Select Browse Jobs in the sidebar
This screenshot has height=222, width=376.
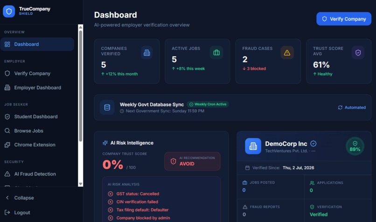point(37,131)
